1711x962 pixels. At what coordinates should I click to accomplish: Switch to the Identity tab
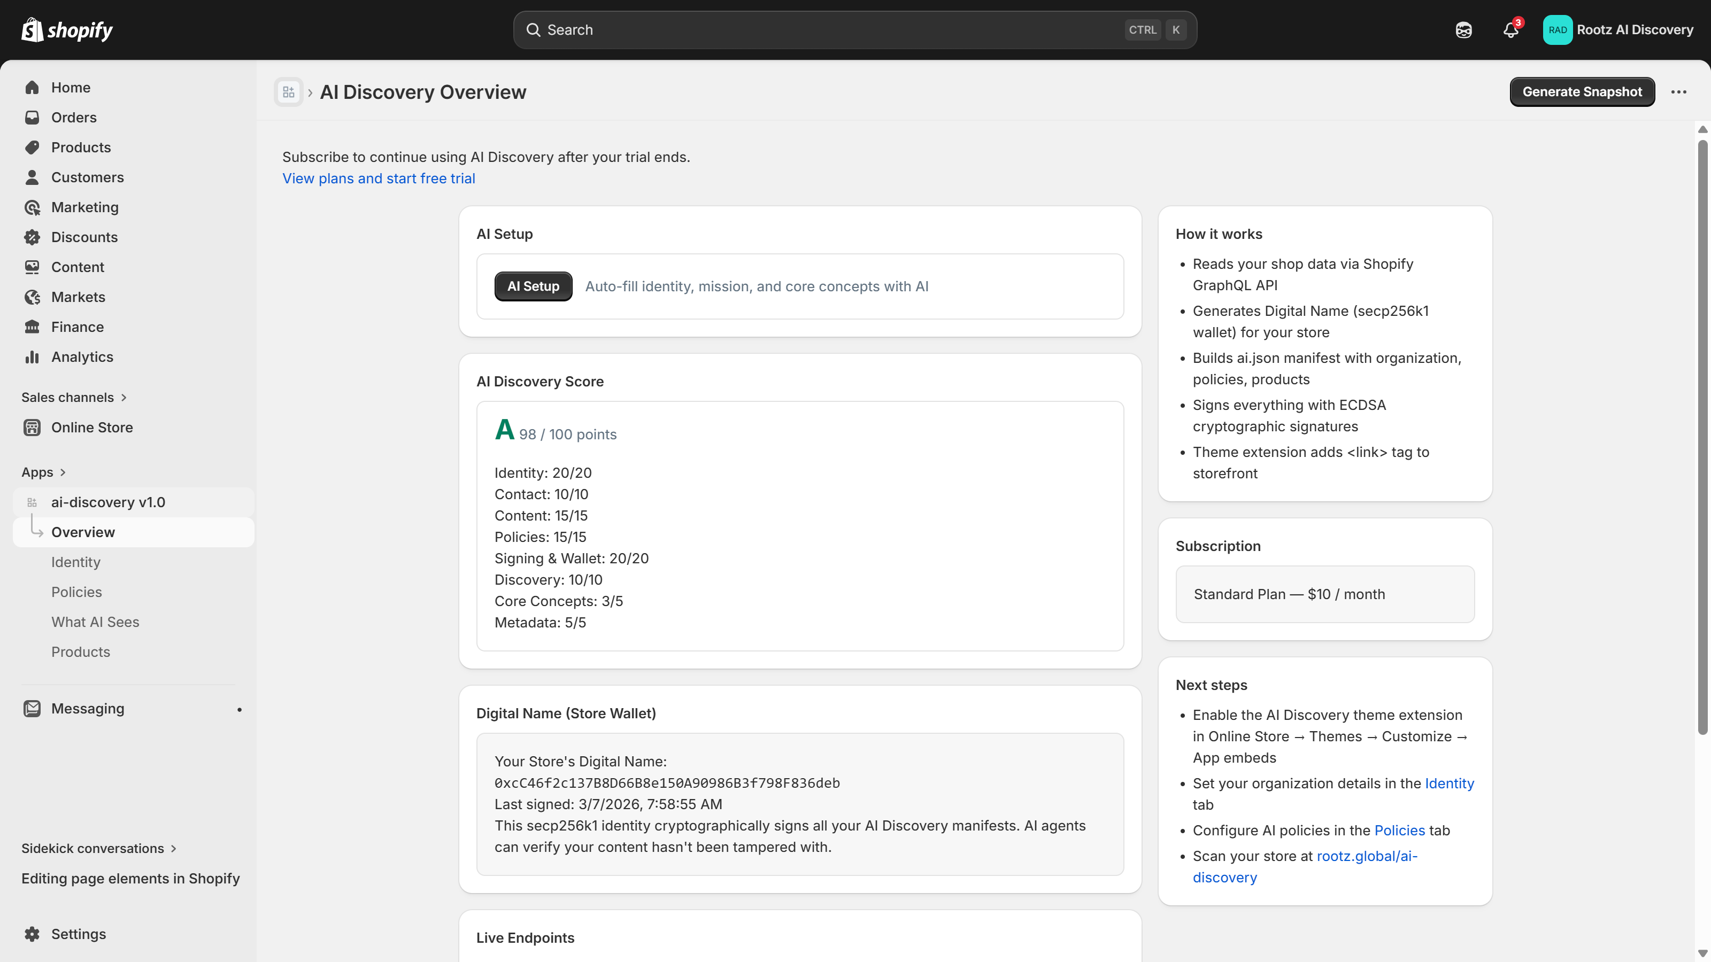tap(75, 562)
